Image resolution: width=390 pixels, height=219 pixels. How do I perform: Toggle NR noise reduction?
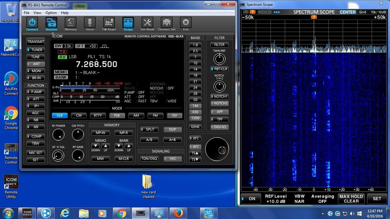[x=35, y=127]
